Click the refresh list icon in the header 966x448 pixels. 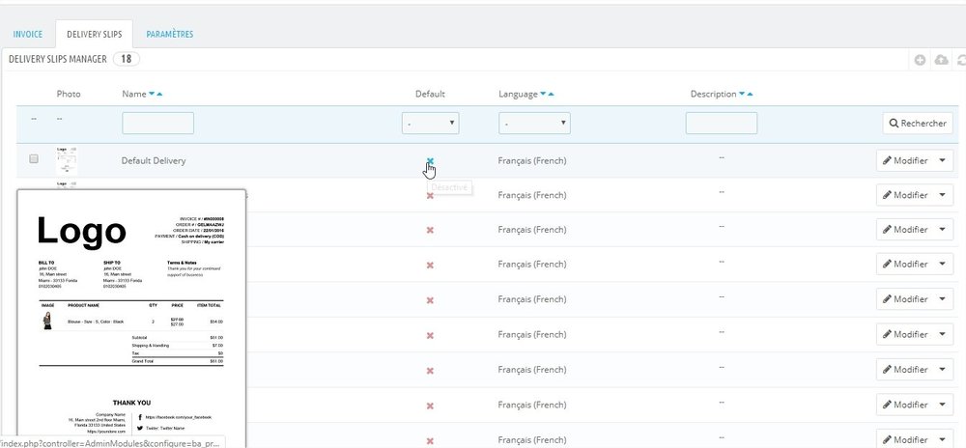click(962, 60)
